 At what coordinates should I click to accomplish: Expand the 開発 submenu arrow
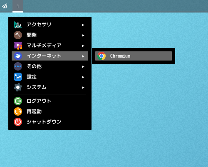[83, 35]
